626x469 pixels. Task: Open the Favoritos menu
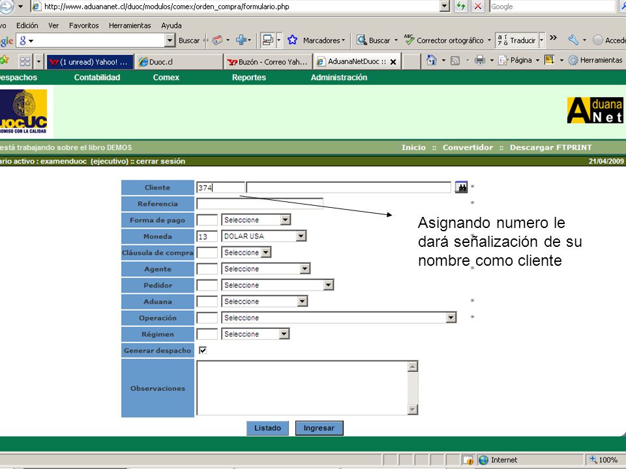click(84, 25)
